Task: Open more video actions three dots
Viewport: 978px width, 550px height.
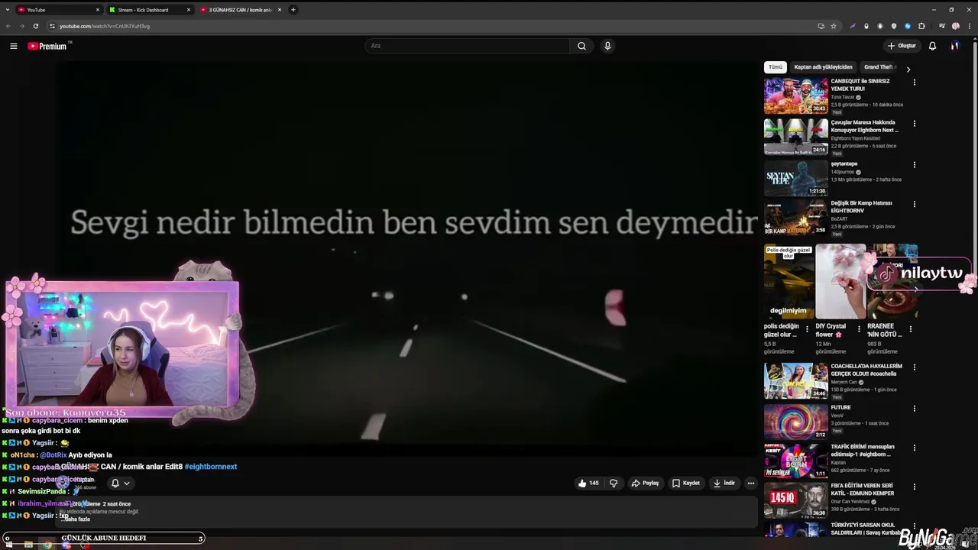Action: pos(751,483)
